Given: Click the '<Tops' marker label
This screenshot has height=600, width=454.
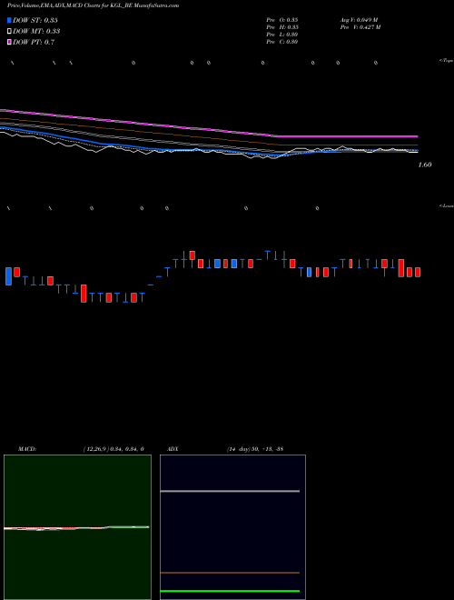Looking at the screenshot, I should (x=447, y=61).
